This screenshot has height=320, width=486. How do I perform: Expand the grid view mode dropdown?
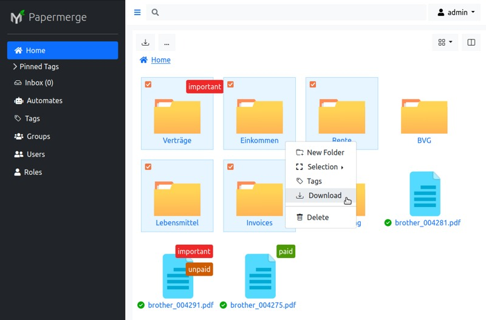pos(445,43)
